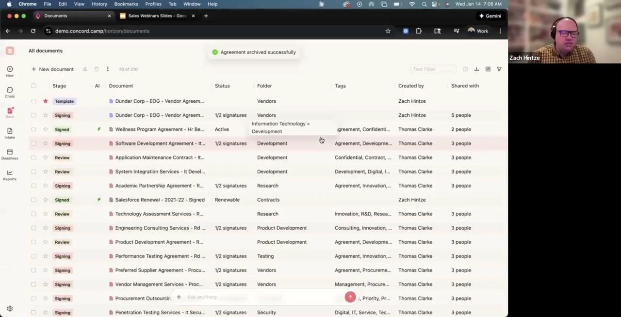The image size is (621, 317).
Task: Click the Ask anything input field
Action: click(243, 297)
